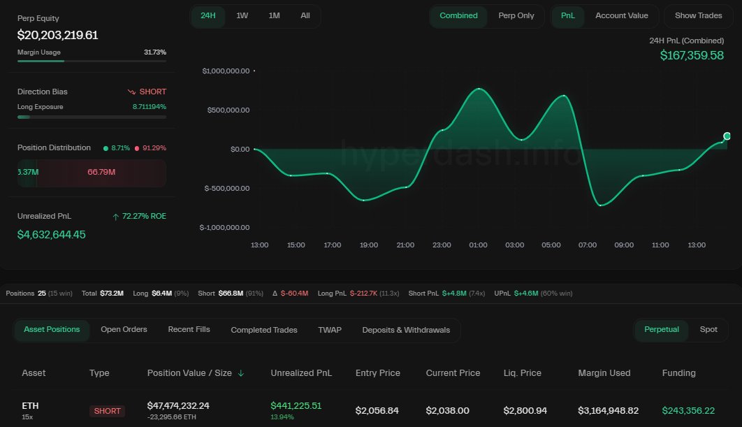Select the Spot market toggle
This screenshot has height=427, width=742.
point(708,330)
